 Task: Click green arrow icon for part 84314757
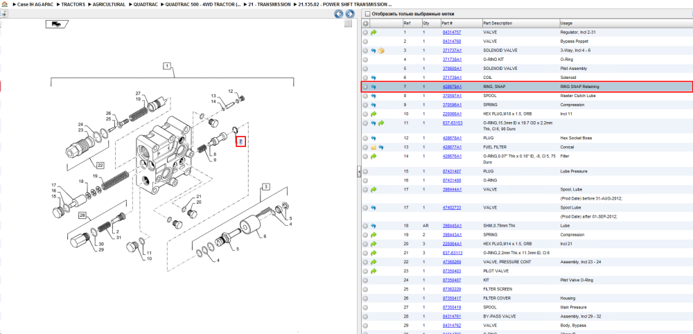[x=374, y=33]
